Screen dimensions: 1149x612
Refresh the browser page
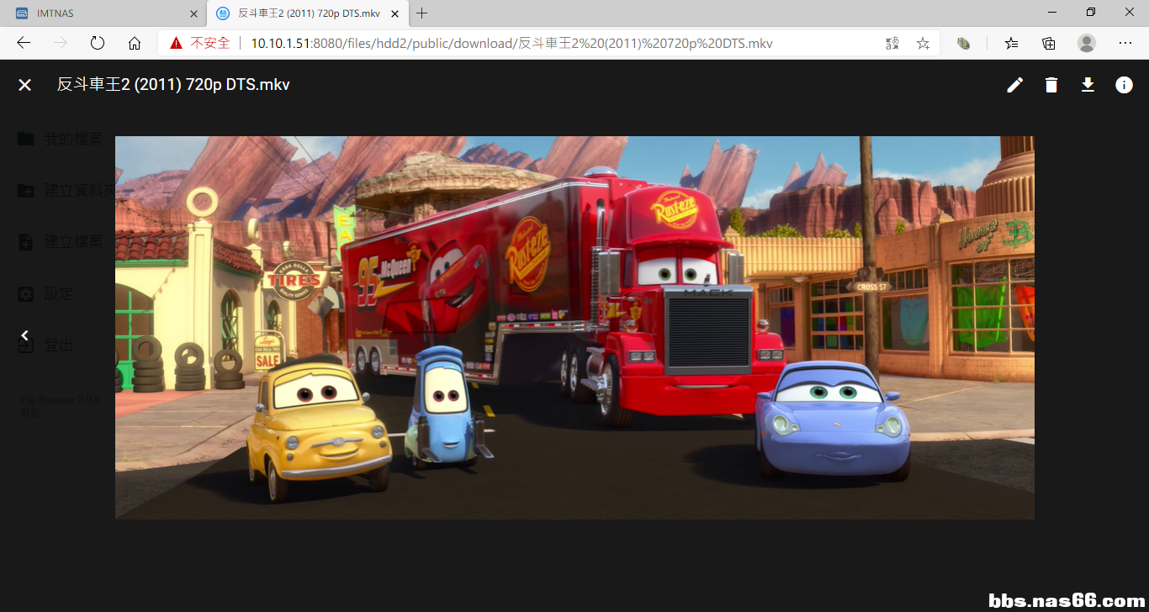click(97, 43)
